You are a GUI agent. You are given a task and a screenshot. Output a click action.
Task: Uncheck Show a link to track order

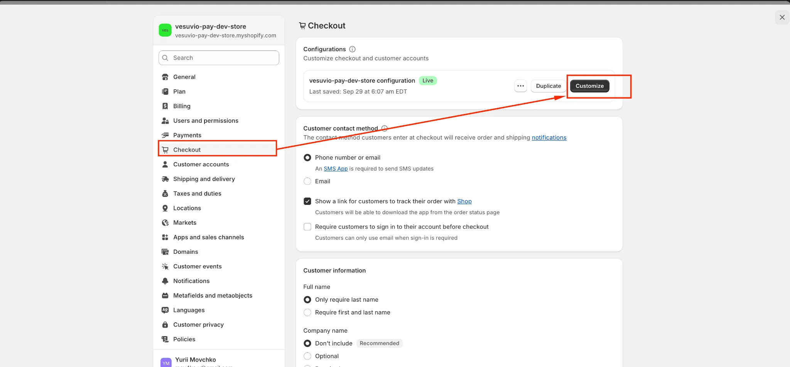point(307,201)
